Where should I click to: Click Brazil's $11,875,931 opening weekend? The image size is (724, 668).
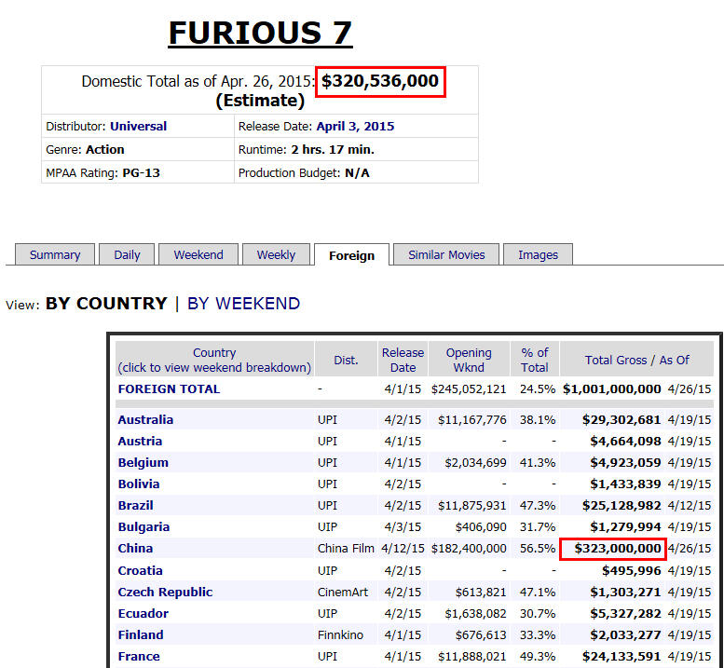pyautogui.click(x=471, y=506)
